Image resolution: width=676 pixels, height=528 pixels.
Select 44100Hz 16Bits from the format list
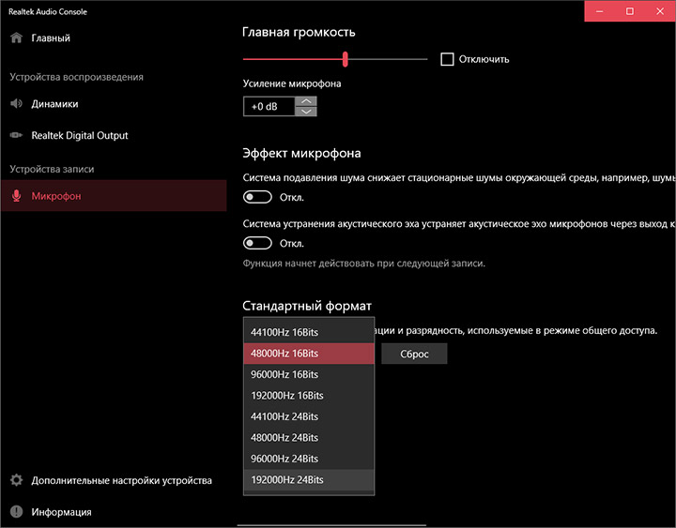[x=284, y=332]
